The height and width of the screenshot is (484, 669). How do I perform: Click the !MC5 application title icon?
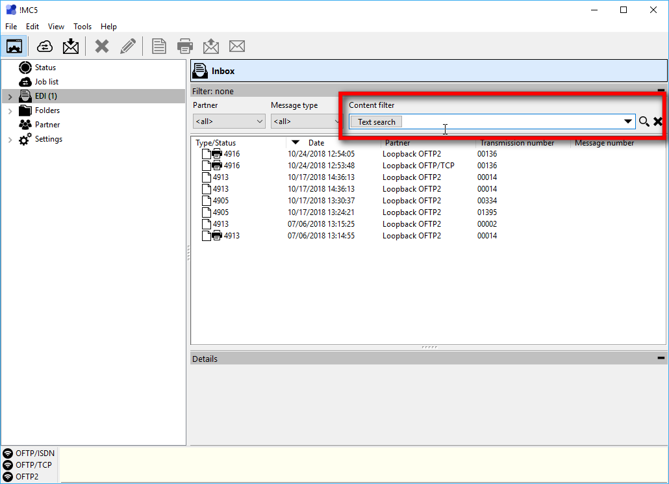(10, 9)
